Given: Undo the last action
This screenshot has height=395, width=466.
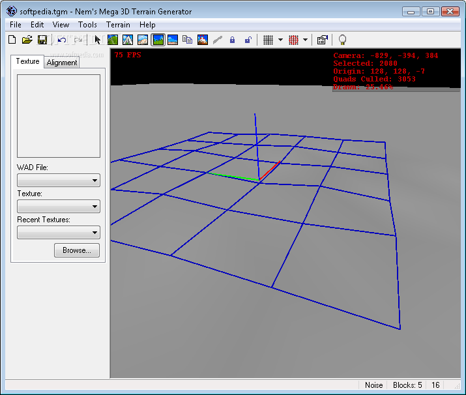Looking at the screenshot, I should tap(62, 40).
